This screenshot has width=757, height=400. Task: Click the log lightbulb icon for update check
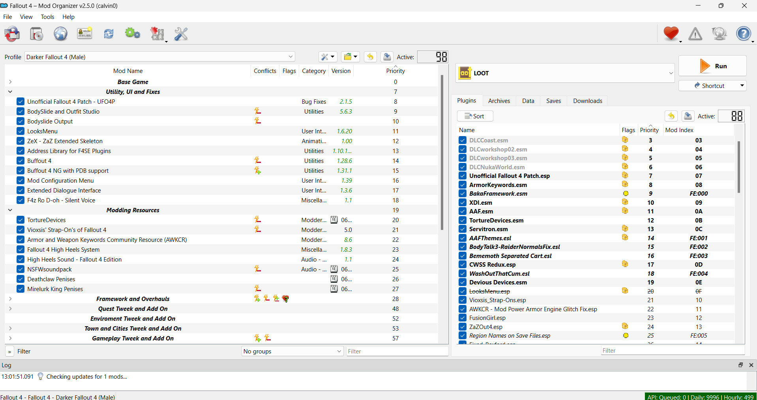coord(40,376)
